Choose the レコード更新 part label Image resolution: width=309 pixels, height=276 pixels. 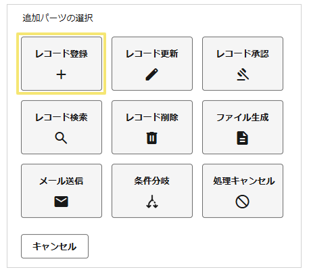pyautogui.click(x=152, y=53)
